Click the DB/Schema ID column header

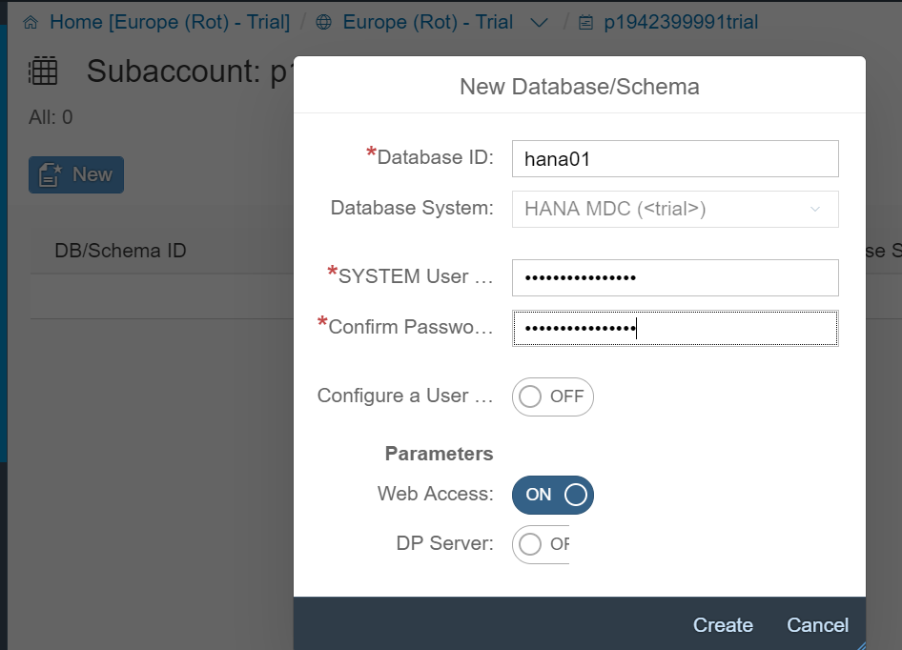[120, 251]
